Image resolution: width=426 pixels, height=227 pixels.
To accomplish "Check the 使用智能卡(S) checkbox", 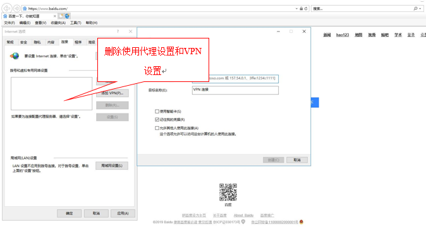I will [157, 112].
